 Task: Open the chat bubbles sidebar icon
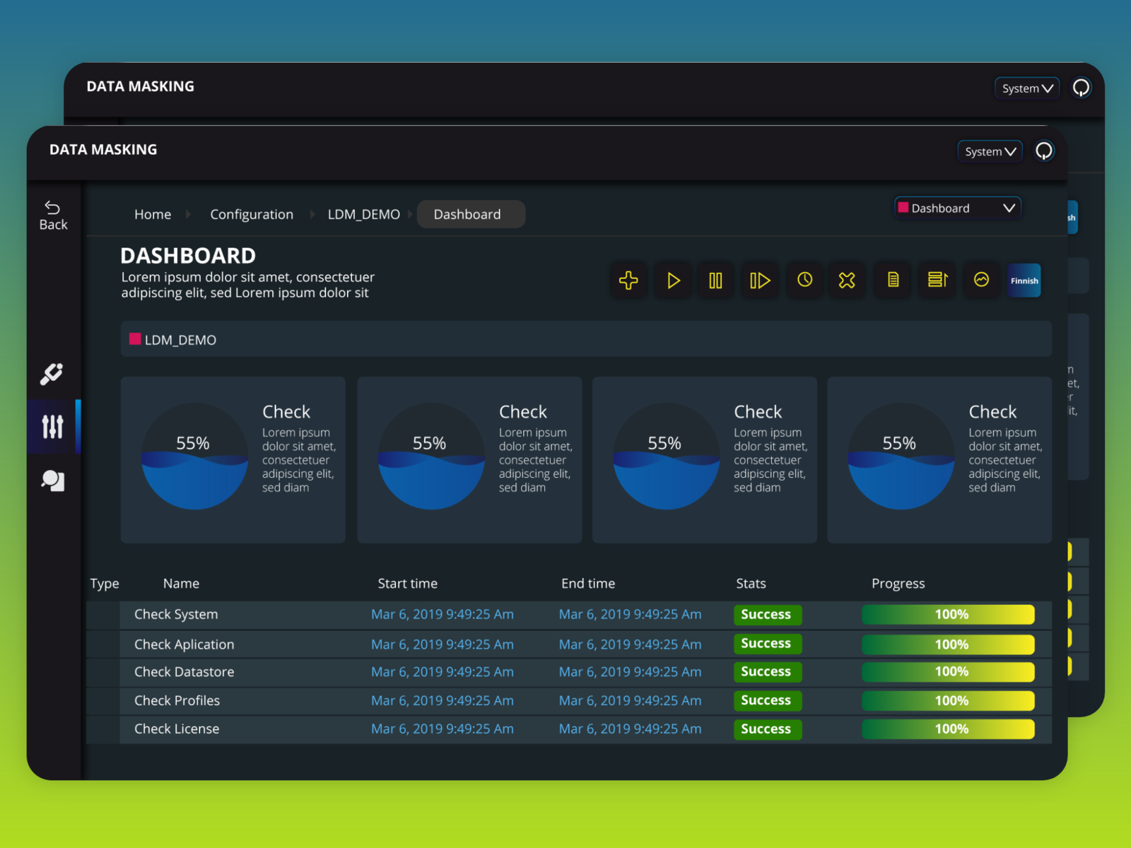point(53,481)
